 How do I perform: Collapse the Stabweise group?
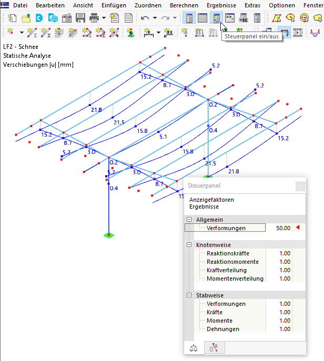coord(189,295)
